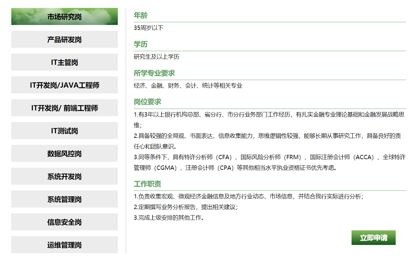Click the 工作职责 section heading

pos(148,184)
